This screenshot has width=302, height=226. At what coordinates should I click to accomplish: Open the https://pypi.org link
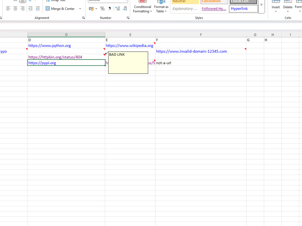point(42,63)
